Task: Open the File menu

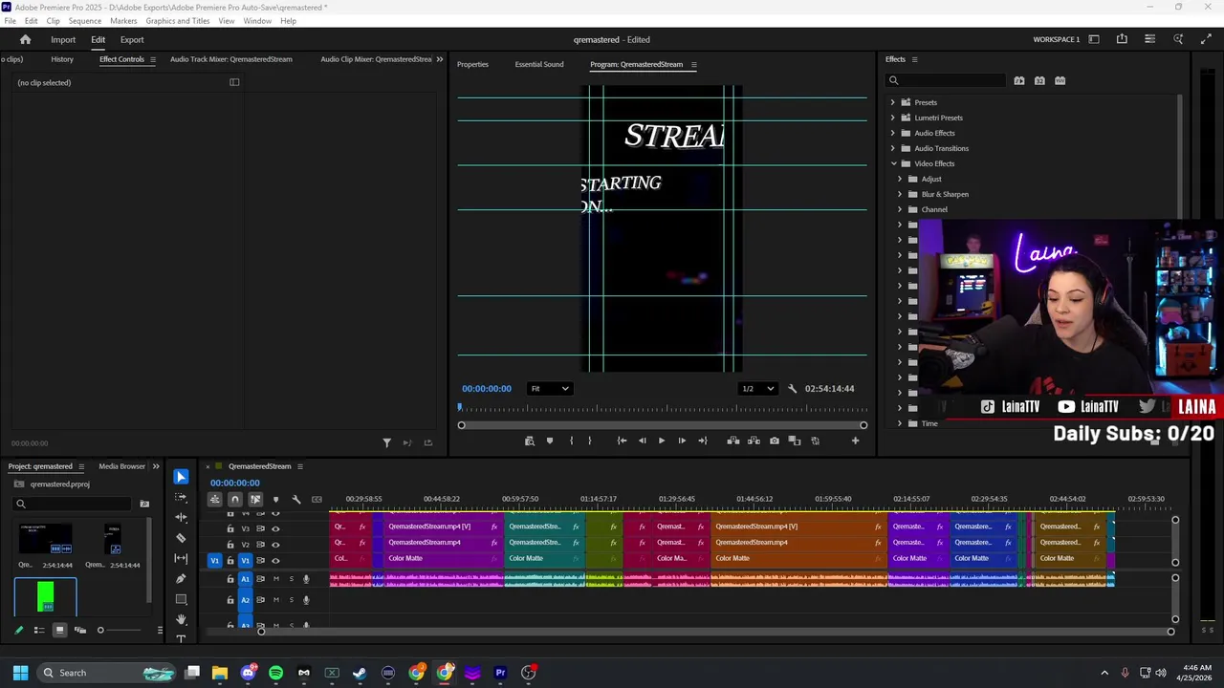Action: [x=10, y=21]
